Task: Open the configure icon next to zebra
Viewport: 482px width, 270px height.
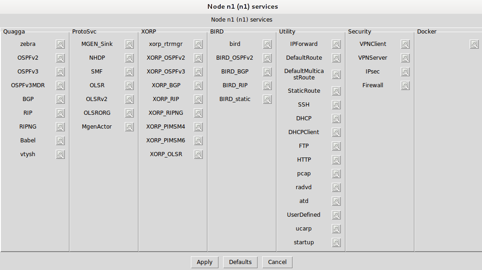Action: click(60, 44)
